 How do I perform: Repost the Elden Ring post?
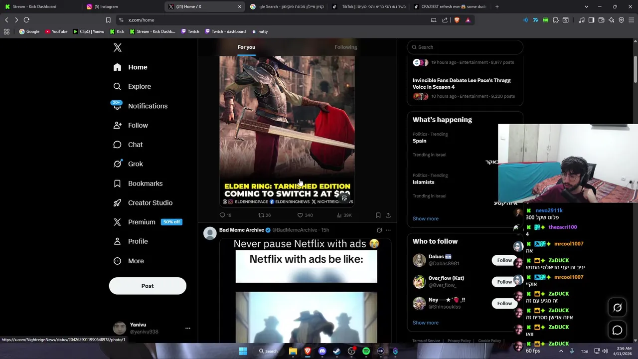click(264, 215)
